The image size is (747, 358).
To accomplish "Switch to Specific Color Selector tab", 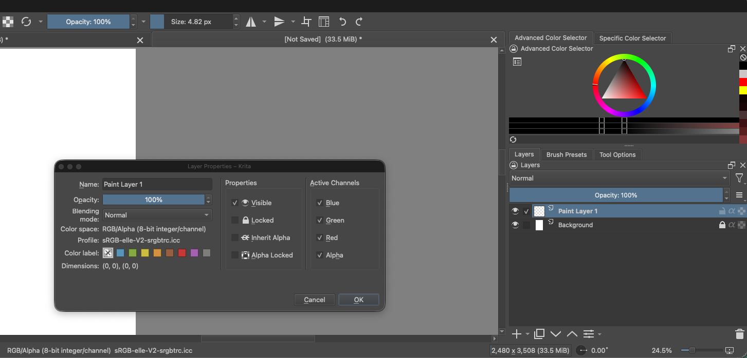I will click(x=632, y=38).
